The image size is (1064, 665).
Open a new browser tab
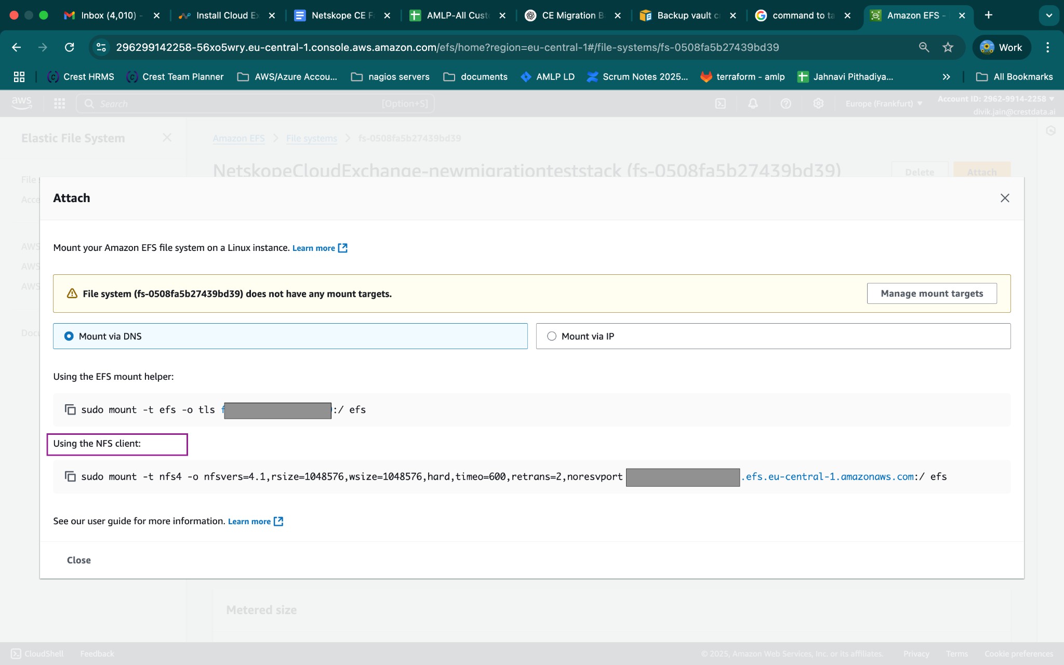(x=989, y=15)
